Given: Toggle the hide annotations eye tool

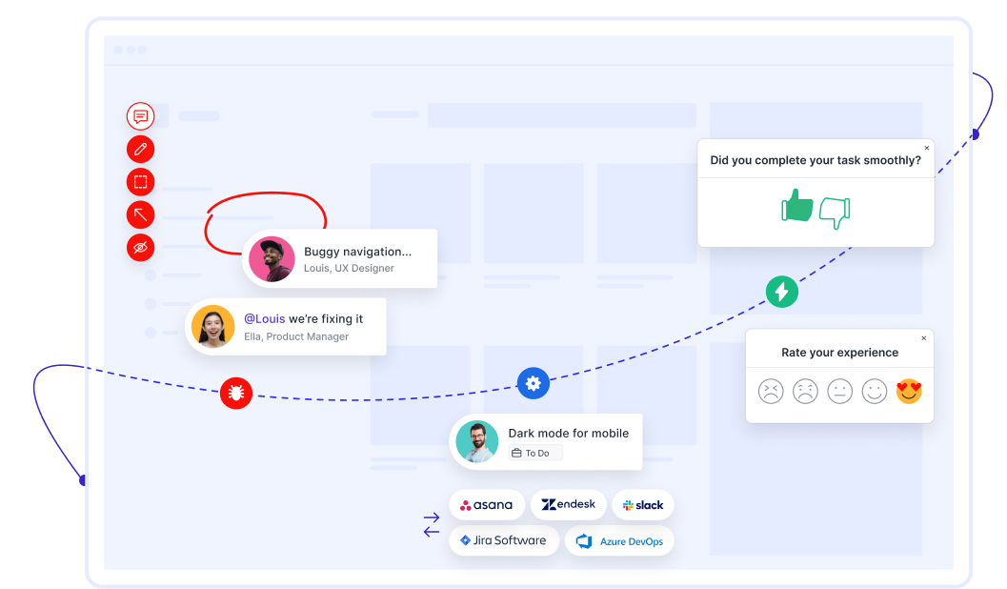Looking at the screenshot, I should (140, 247).
